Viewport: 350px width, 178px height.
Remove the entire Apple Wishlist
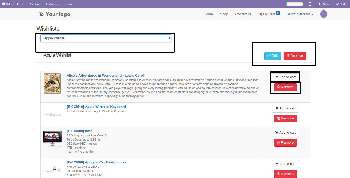[x=295, y=56]
